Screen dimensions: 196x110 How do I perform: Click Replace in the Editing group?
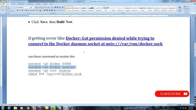(187, 9)
